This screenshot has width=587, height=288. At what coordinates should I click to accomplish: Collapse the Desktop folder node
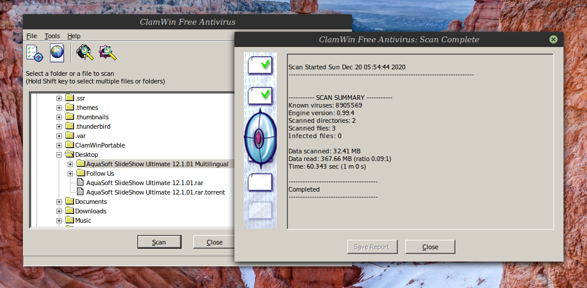(59, 155)
